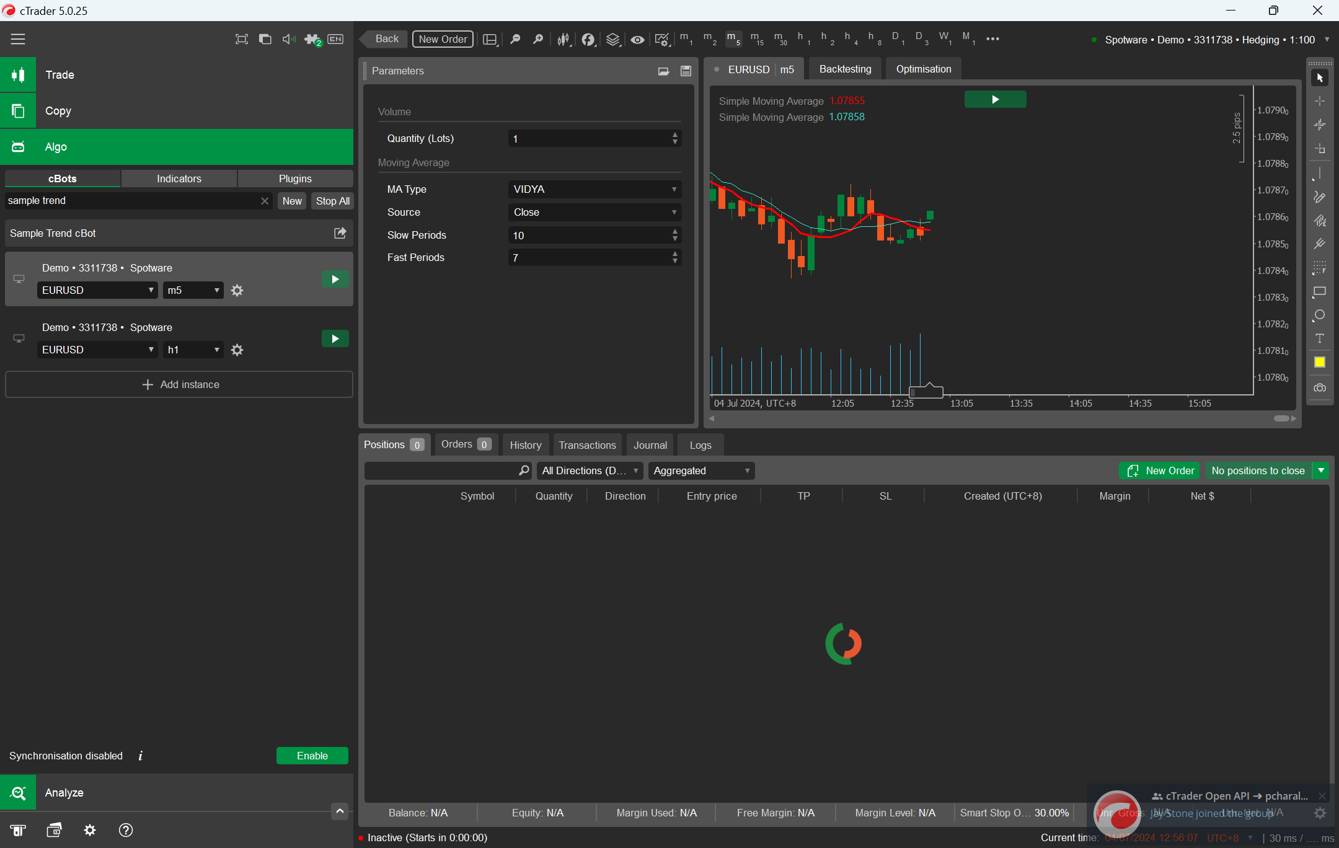1339x848 pixels.
Task: Open the chart layers/objects icon
Action: 612,39
